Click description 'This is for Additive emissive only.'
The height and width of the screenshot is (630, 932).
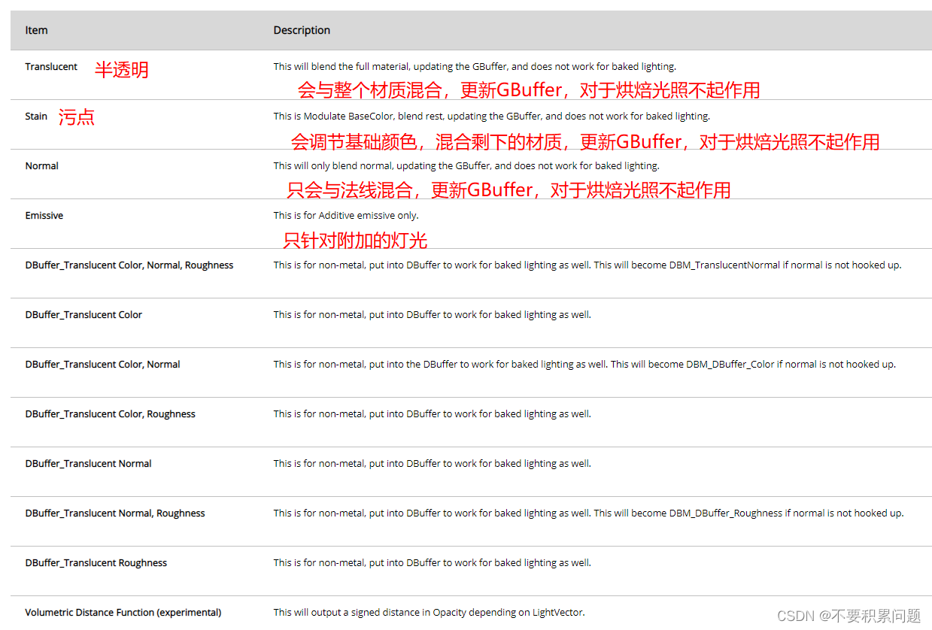click(x=346, y=216)
